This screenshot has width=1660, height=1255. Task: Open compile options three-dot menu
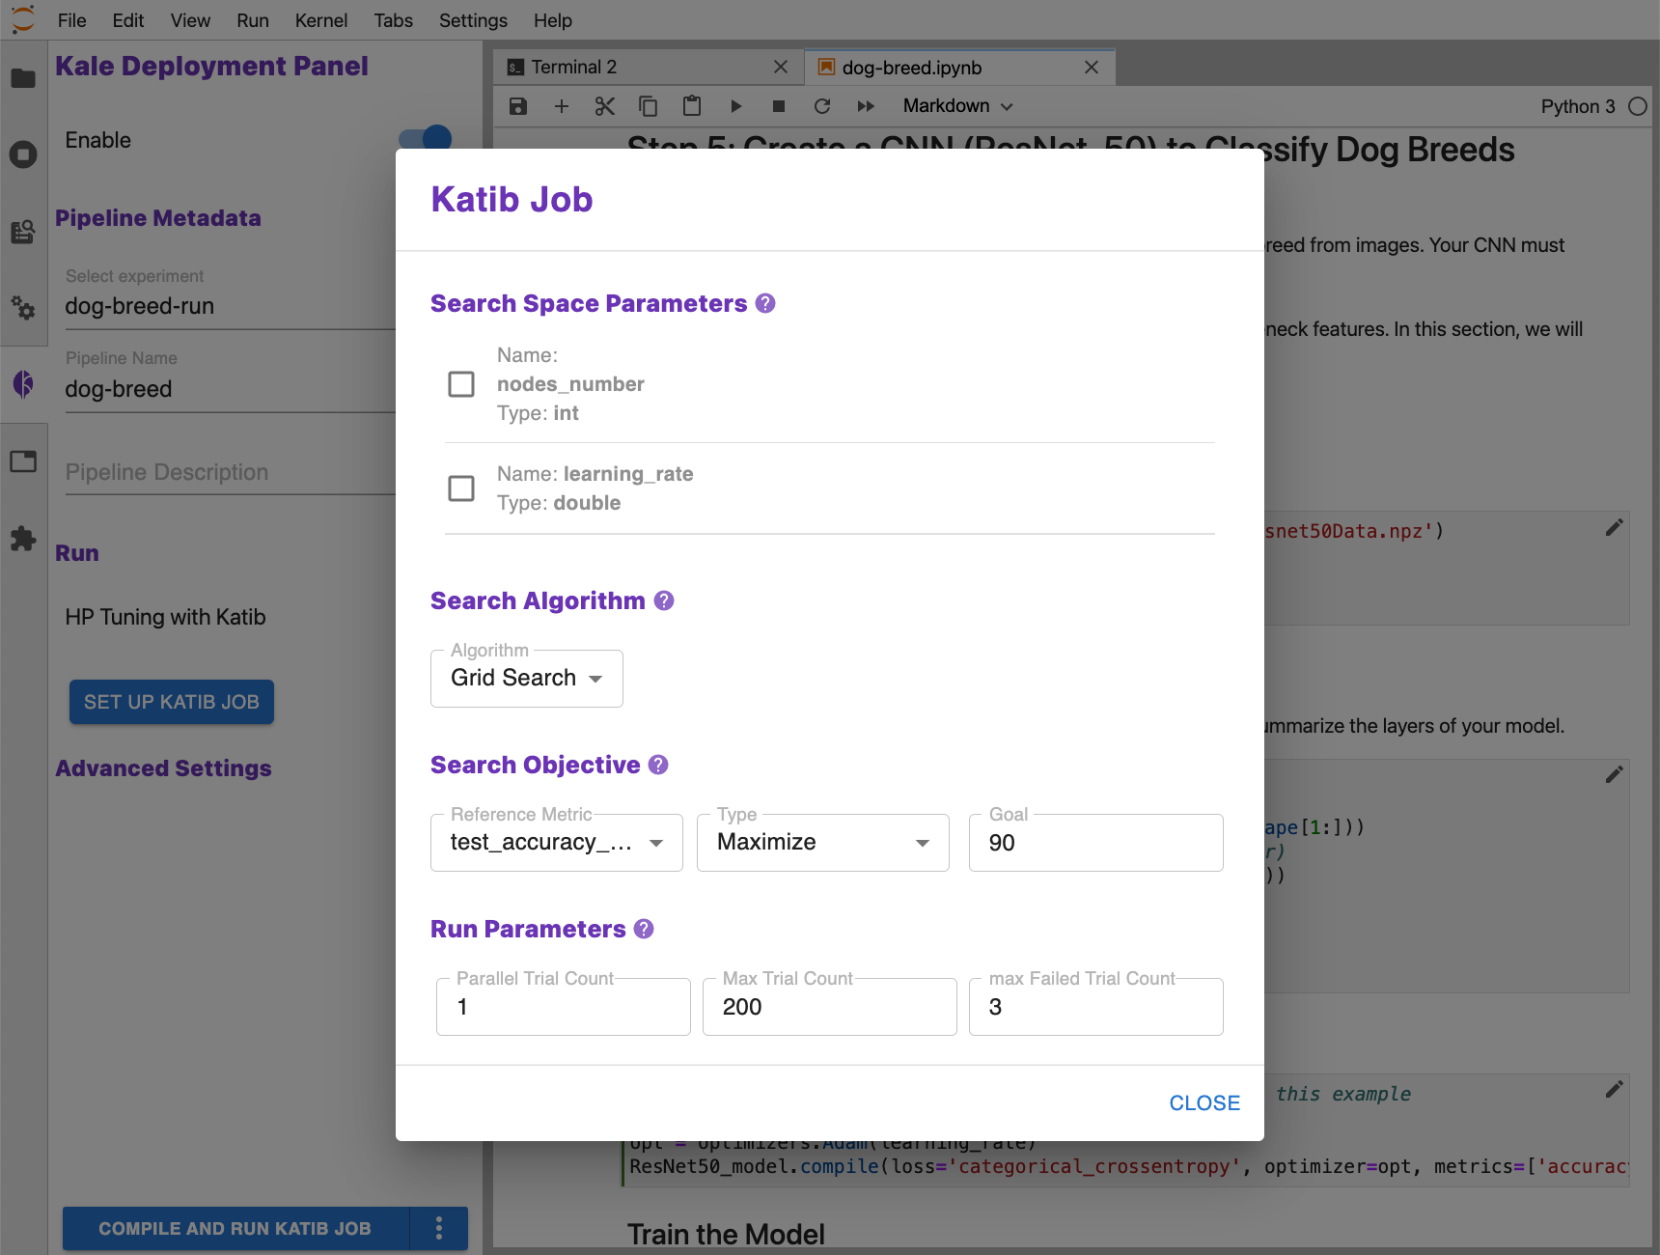439,1228
